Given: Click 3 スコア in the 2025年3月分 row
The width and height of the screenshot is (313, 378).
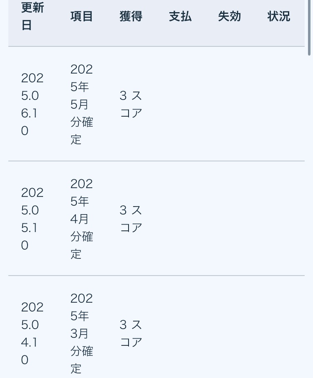Looking at the screenshot, I should [x=131, y=333].
